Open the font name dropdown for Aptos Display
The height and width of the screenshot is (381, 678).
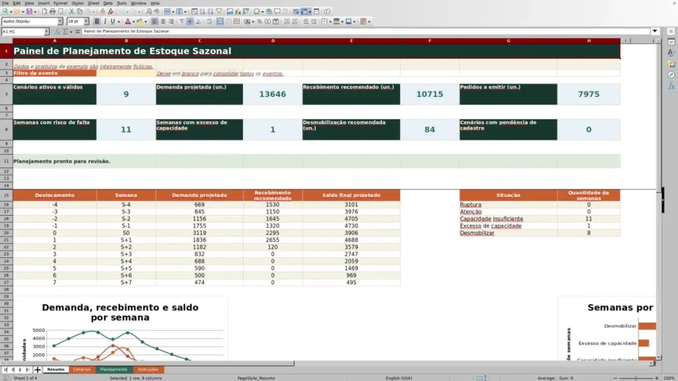[x=60, y=22]
